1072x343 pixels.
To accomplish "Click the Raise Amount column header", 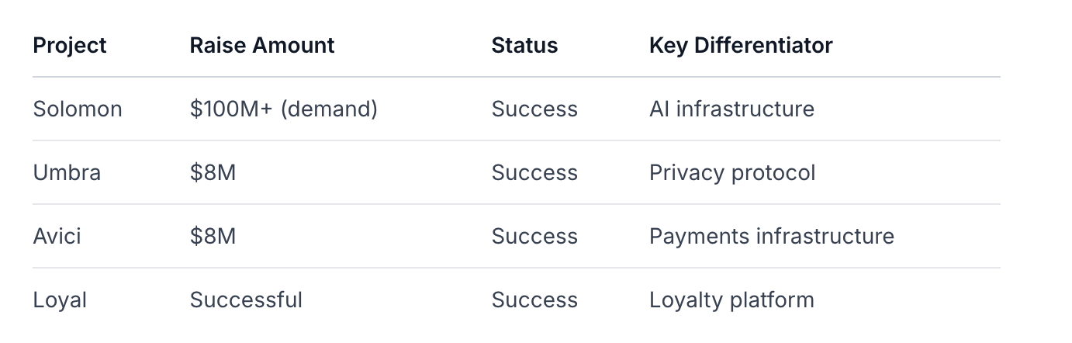I will (x=262, y=46).
